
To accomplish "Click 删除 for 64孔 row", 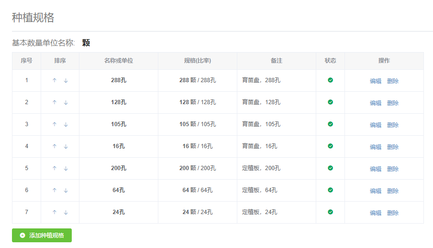I will (393, 191).
